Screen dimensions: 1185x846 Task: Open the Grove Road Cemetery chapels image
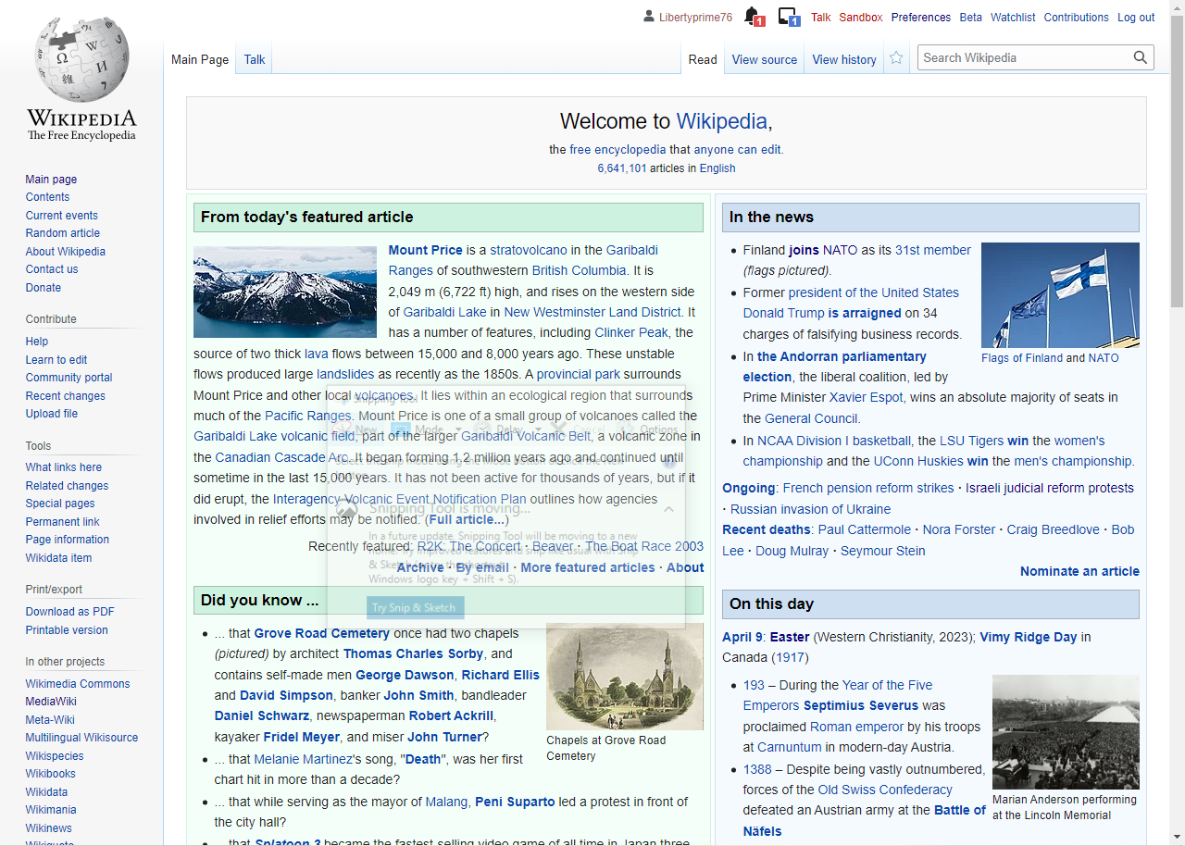[x=625, y=677]
